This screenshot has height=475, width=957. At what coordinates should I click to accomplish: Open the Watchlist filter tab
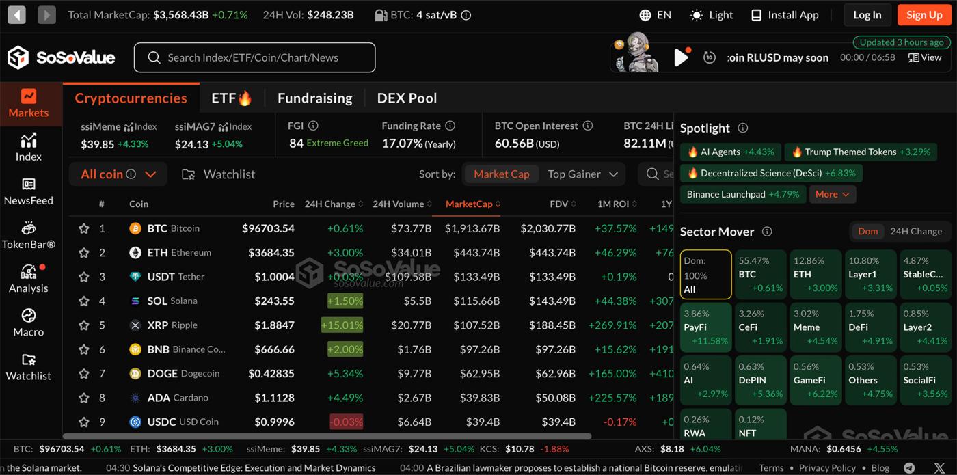(x=218, y=174)
